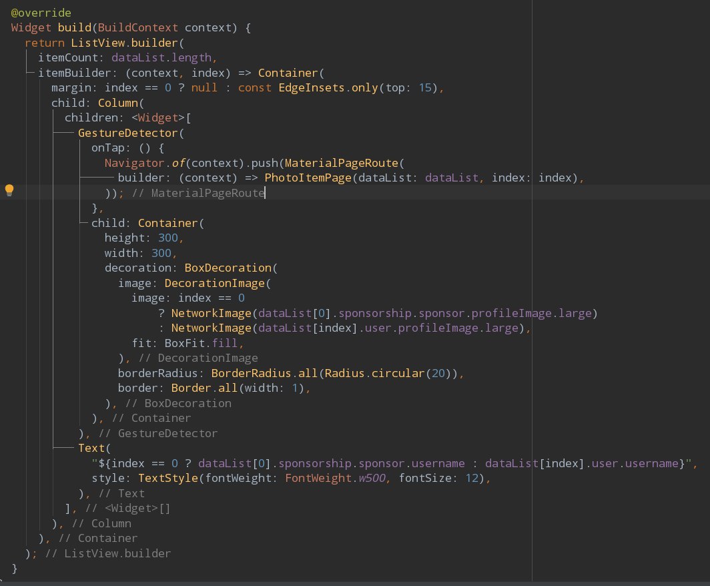Click the // <Widget>[] closing comment
The image size is (710, 586).
127,508
